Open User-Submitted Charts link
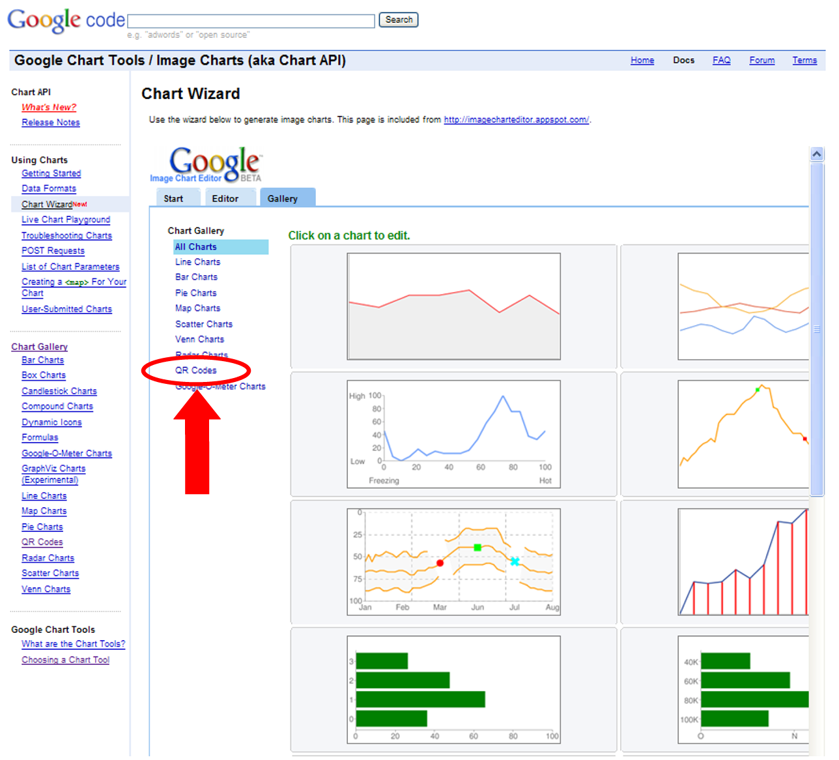Screen dimensions: 839x760 point(66,309)
